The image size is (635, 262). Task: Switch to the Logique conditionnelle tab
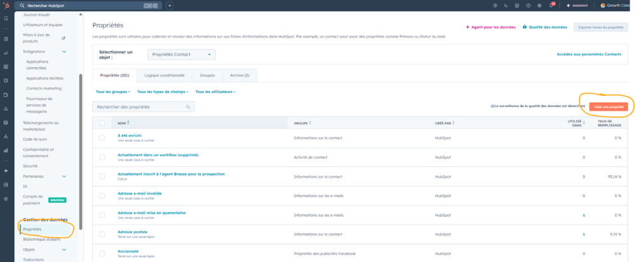[164, 75]
